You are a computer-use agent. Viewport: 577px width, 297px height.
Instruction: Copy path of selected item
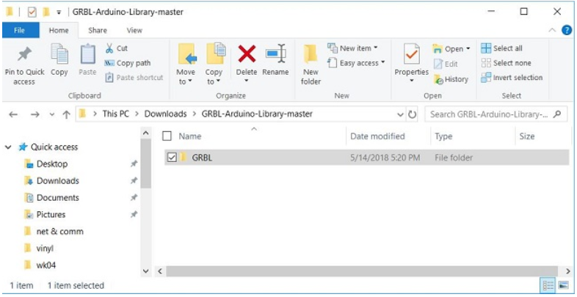click(128, 63)
